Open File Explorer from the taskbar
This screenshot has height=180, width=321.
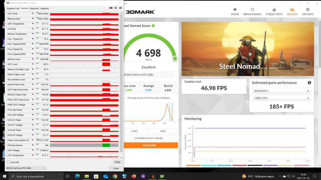pos(87,176)
